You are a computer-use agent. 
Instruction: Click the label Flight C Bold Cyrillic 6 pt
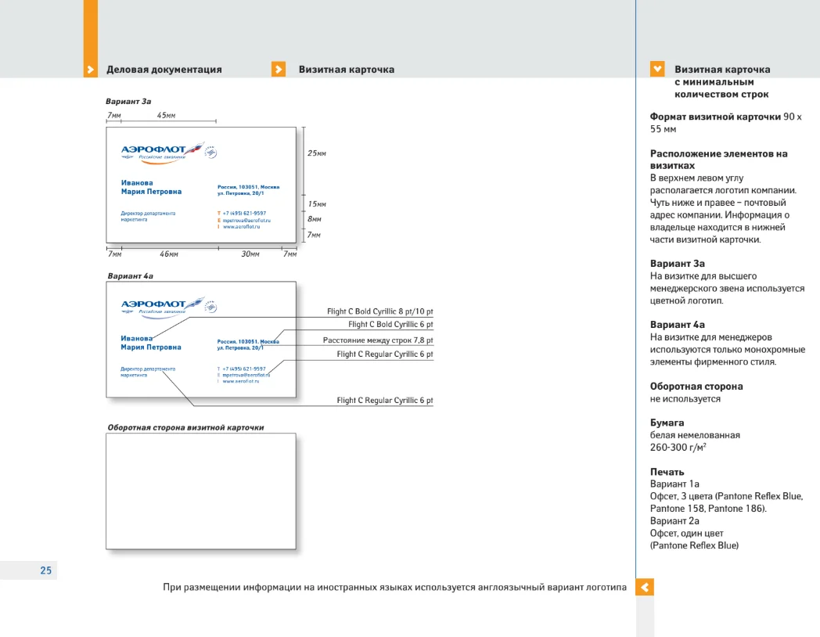click(390, 324)
